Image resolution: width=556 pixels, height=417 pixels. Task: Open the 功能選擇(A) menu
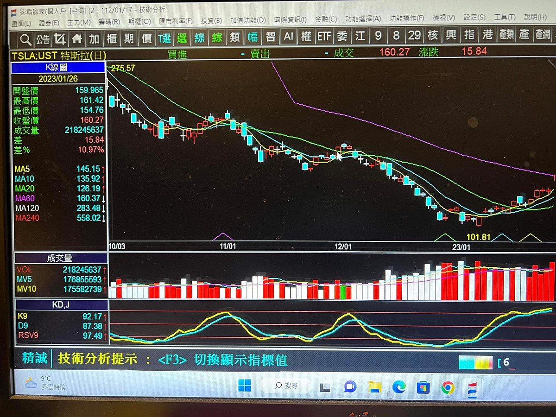(363, 19)
